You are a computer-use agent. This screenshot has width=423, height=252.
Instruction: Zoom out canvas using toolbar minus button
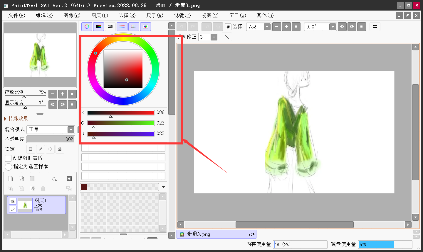coord(276,27)
